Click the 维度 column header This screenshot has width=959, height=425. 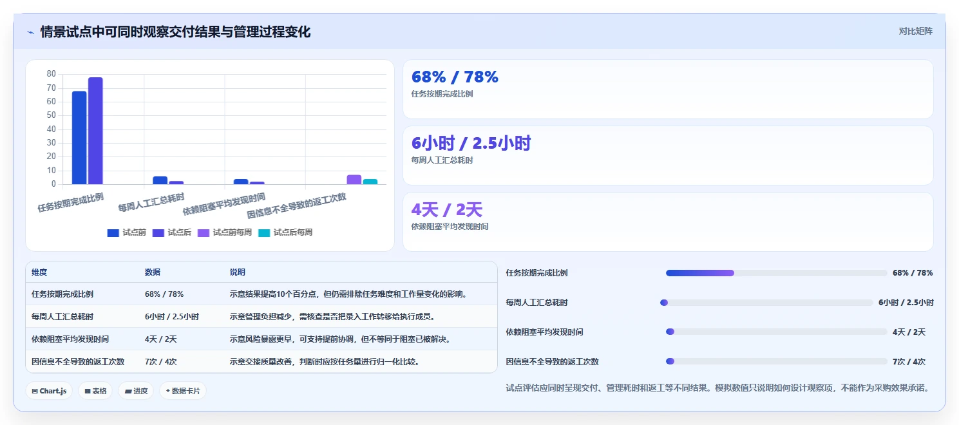pos(39,272)
